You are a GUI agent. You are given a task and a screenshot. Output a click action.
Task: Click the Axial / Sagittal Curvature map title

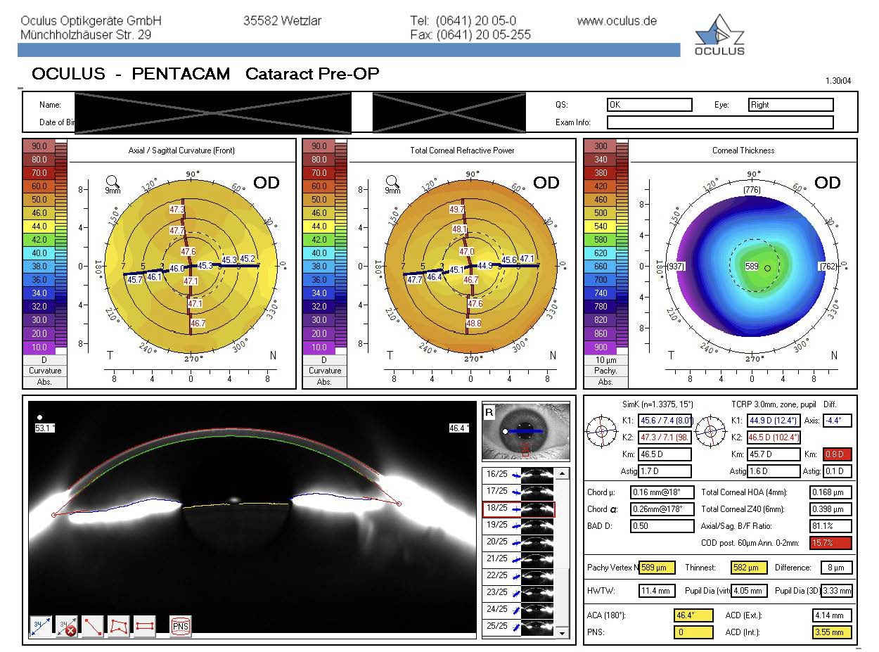click(x=181, y=151)
